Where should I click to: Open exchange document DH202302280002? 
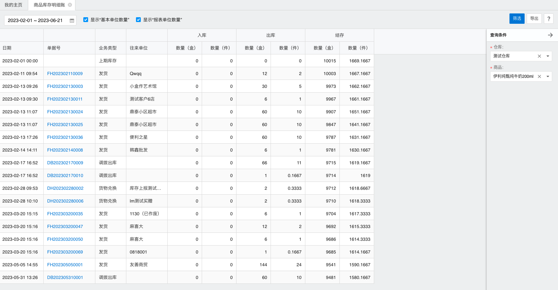pyautogui.click(x=65, y=188)
